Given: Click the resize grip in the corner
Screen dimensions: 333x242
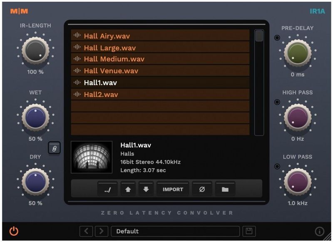Looking at the screenshot, I should point(328,237).
